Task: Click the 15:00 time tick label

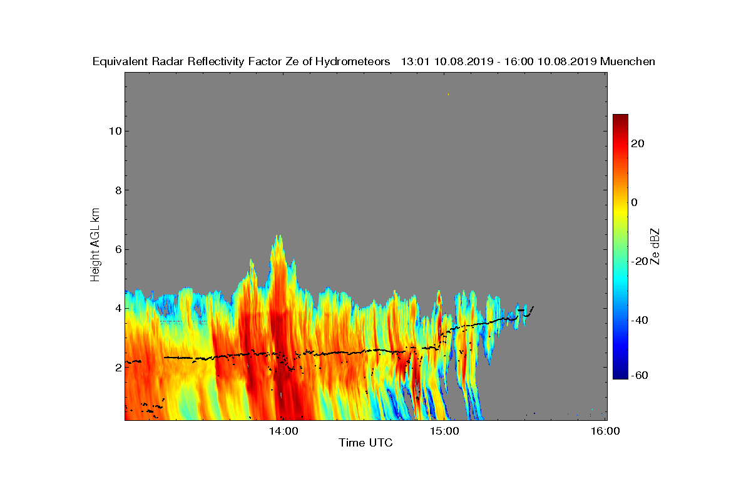Action: 444,431
